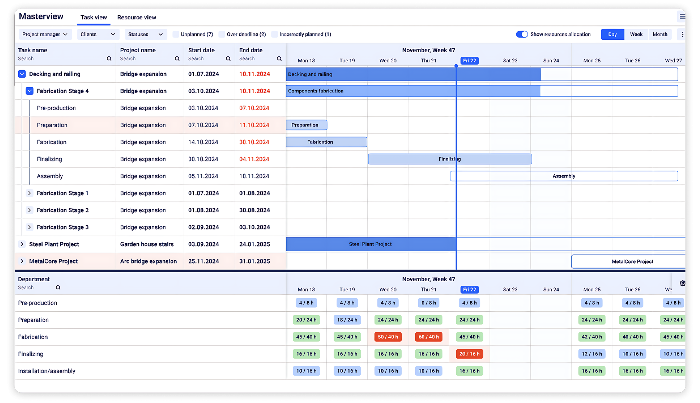Viewport: 700px width, 403px height.
Task: Click the End date search magnifier
Action: pos(279,58)
